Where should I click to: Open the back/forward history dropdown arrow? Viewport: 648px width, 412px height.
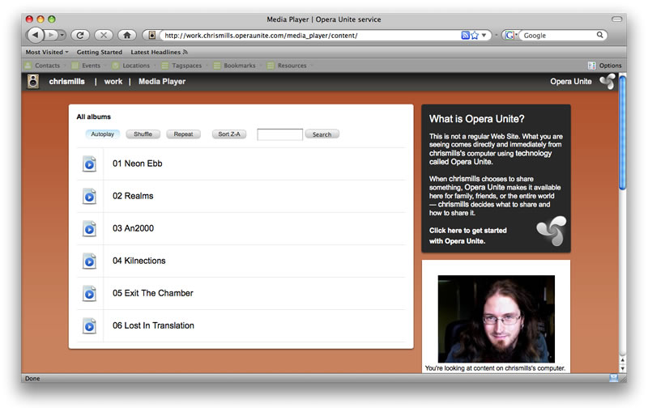[x=62, y=35]
